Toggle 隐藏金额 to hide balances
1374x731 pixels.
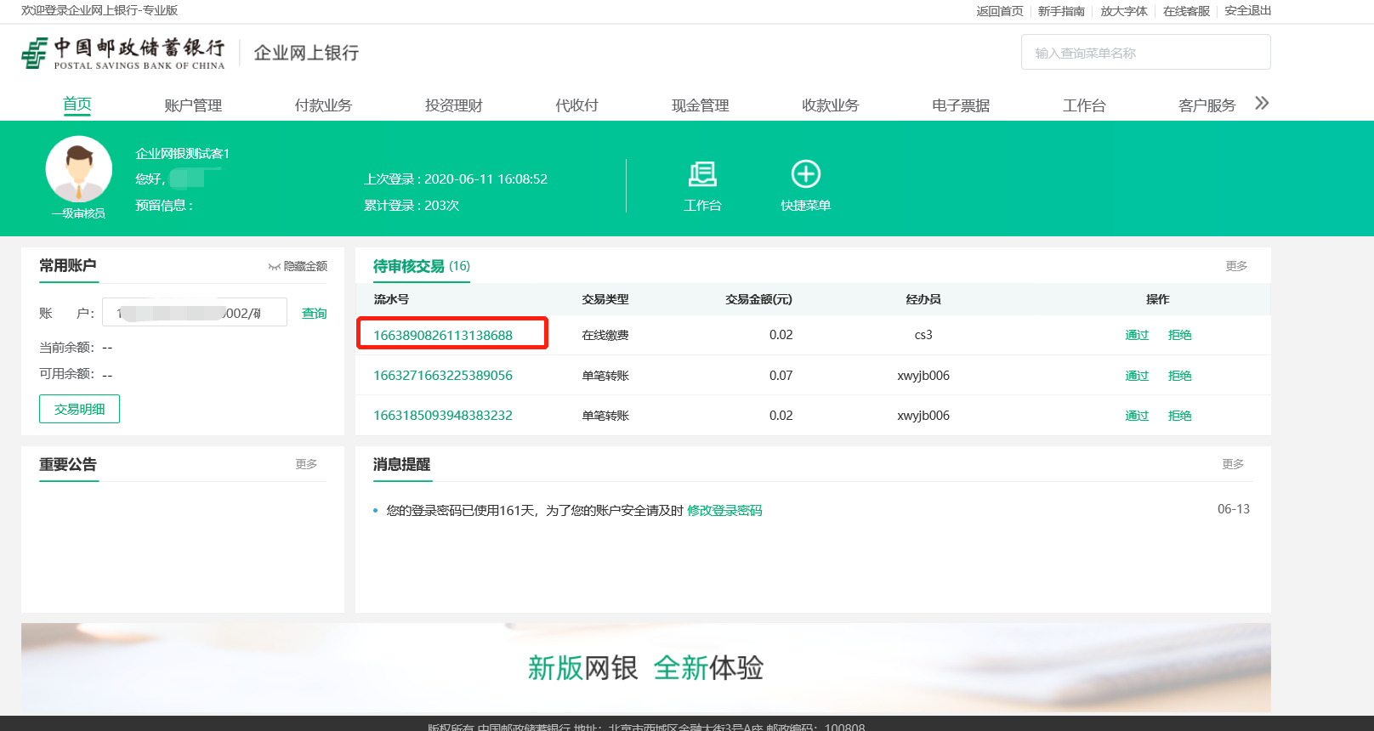[x=298, y=266]
